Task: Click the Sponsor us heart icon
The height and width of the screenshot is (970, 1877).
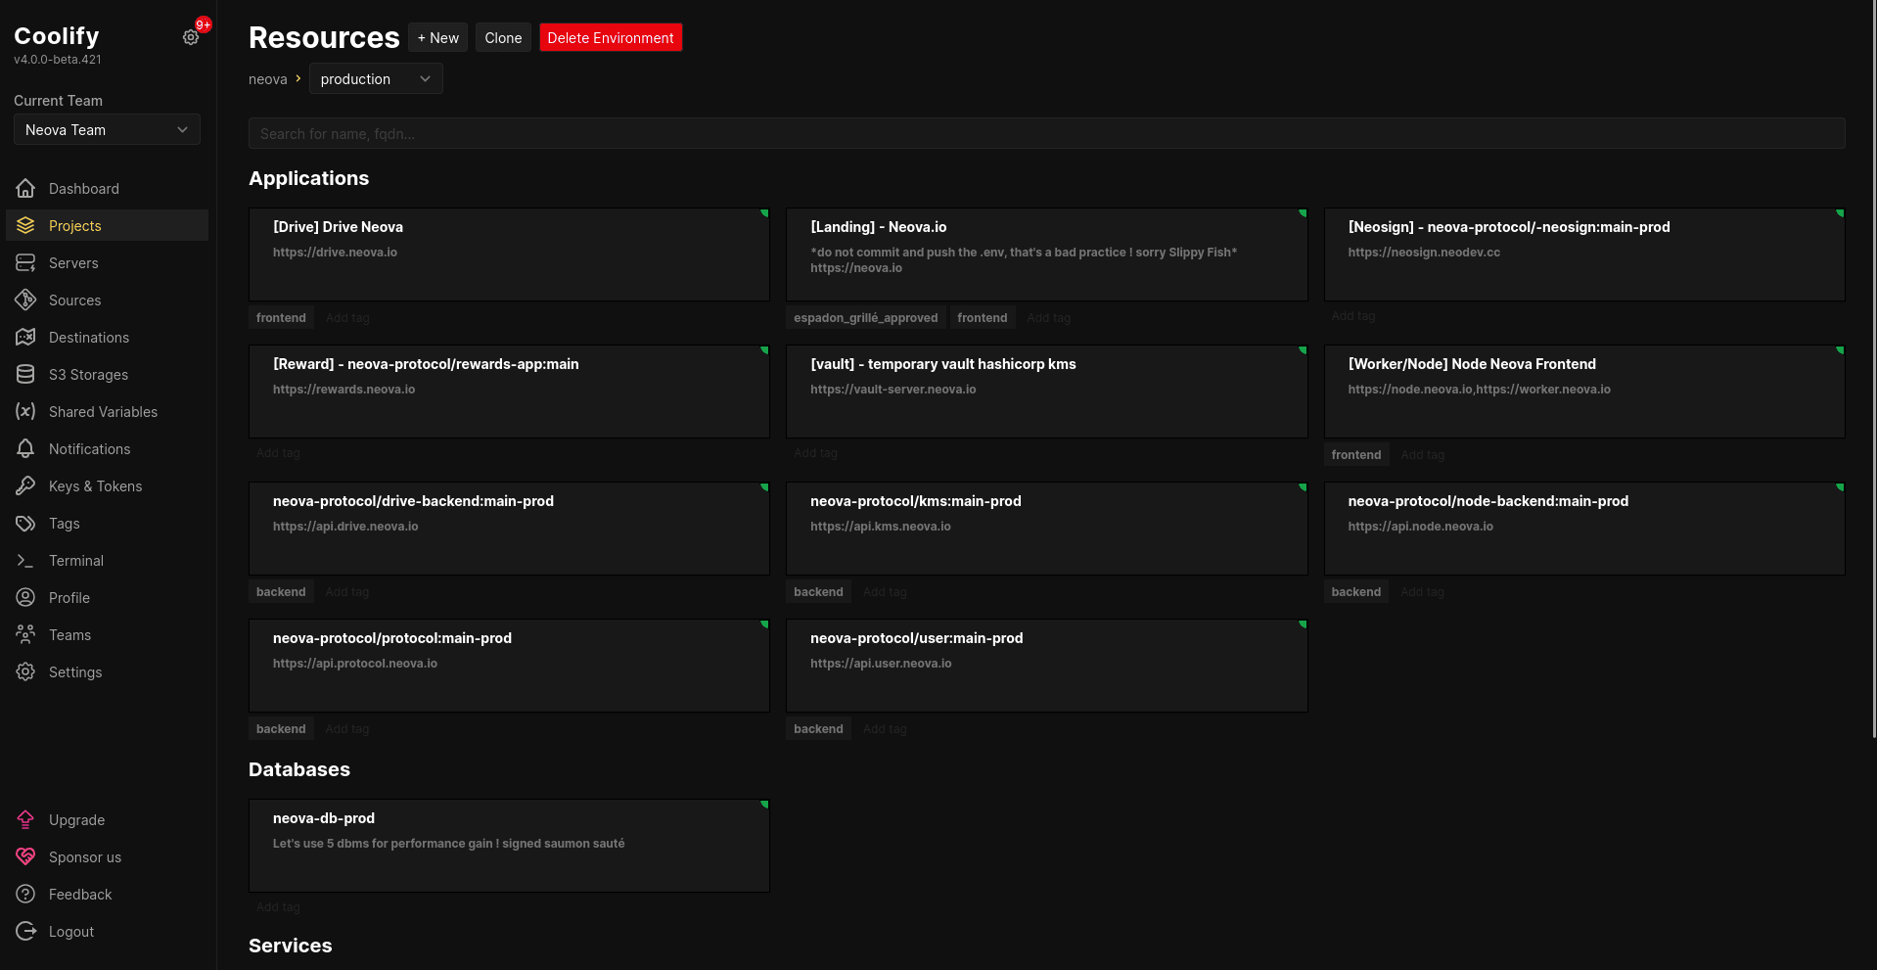Action: (x=25, y=857)
